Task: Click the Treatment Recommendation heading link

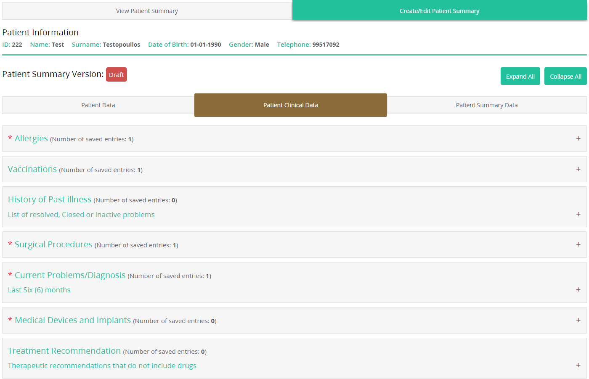Action: click(x=64, y=351)
